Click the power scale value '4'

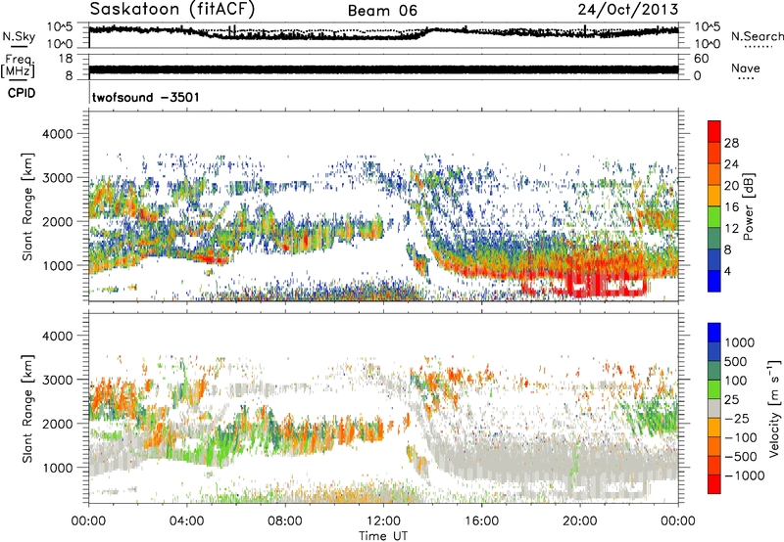[727, 271]
